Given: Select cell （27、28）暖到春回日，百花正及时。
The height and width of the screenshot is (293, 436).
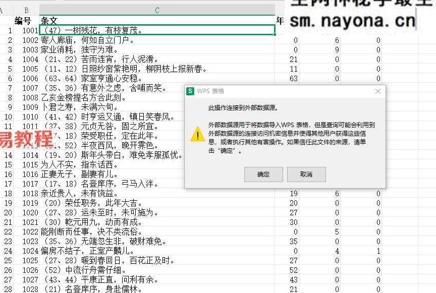Looking at the screenshot, I should 157,261.
